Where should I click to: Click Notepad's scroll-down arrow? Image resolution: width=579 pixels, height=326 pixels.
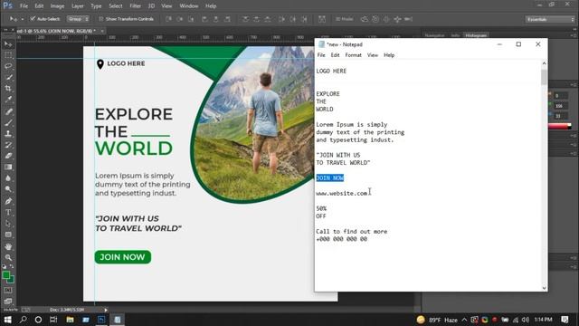[544, 288]
